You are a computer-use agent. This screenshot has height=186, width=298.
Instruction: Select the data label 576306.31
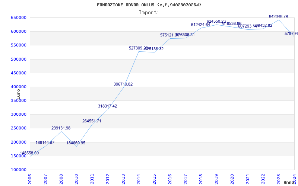pyautogui.click(x=185, y=35)
